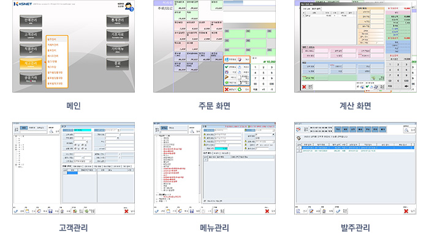Viewport: 429px width, 233px height.
Task: Click the pen icon in 주문 화면 orange box
Action: click(x=240, y=59)
